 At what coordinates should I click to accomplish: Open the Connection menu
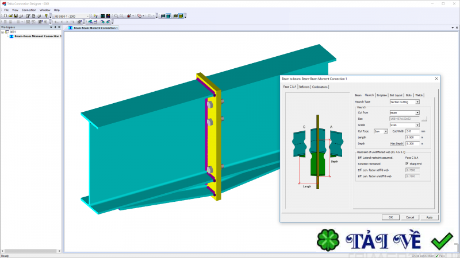(x=29, y=10)
